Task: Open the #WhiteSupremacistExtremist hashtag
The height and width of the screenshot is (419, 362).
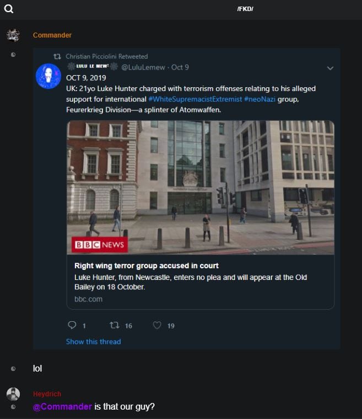Action: (195, 98)
